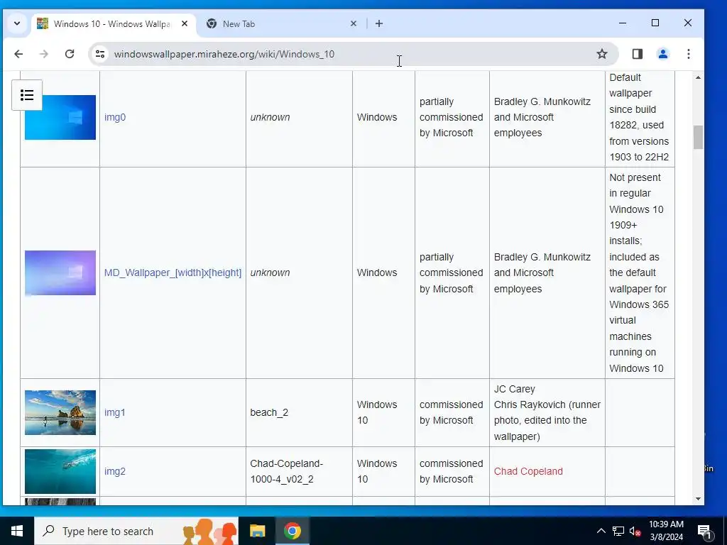View the underwater img2 wallpaper thumbnail
The height and width of the screenshot is (545, 727).
tap(60, 471)
